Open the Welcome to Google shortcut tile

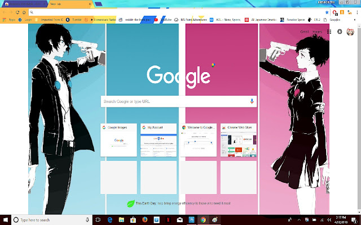point(199,140)
